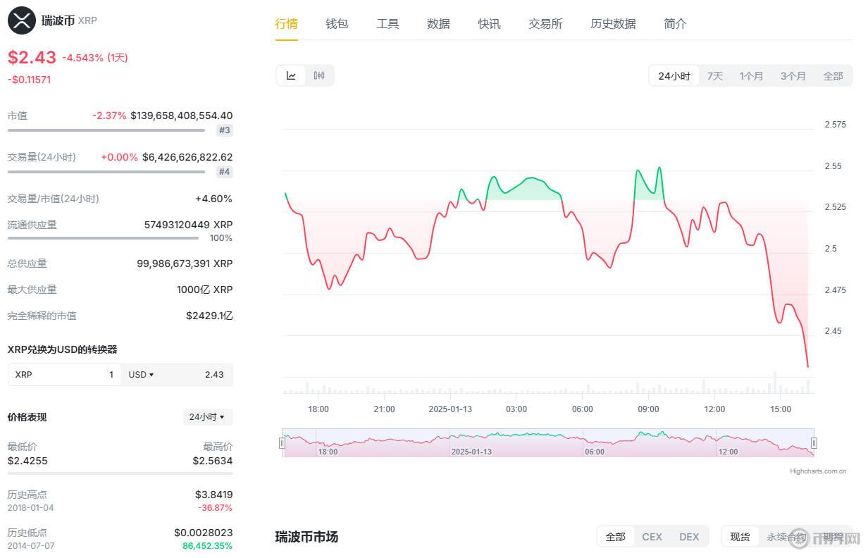Select the 1个月 chart range
The height and width of the screenshot is (558, 868).
pos(751,76)
